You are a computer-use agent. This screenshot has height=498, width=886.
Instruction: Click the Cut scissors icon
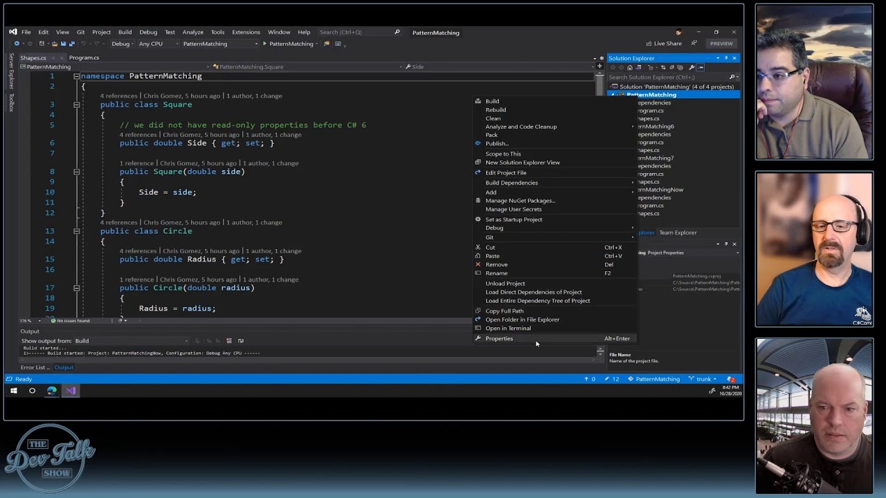tap(478, 247)
